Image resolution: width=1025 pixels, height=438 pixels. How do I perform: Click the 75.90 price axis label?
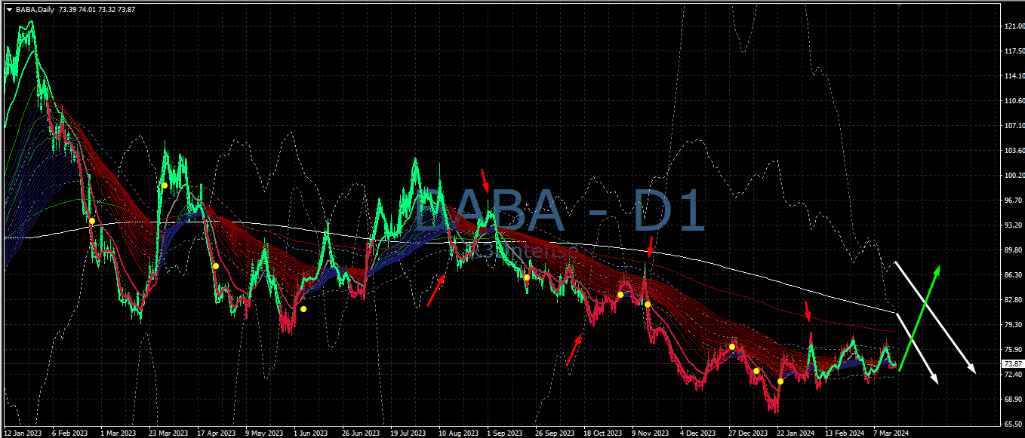tap(1014, 350)
